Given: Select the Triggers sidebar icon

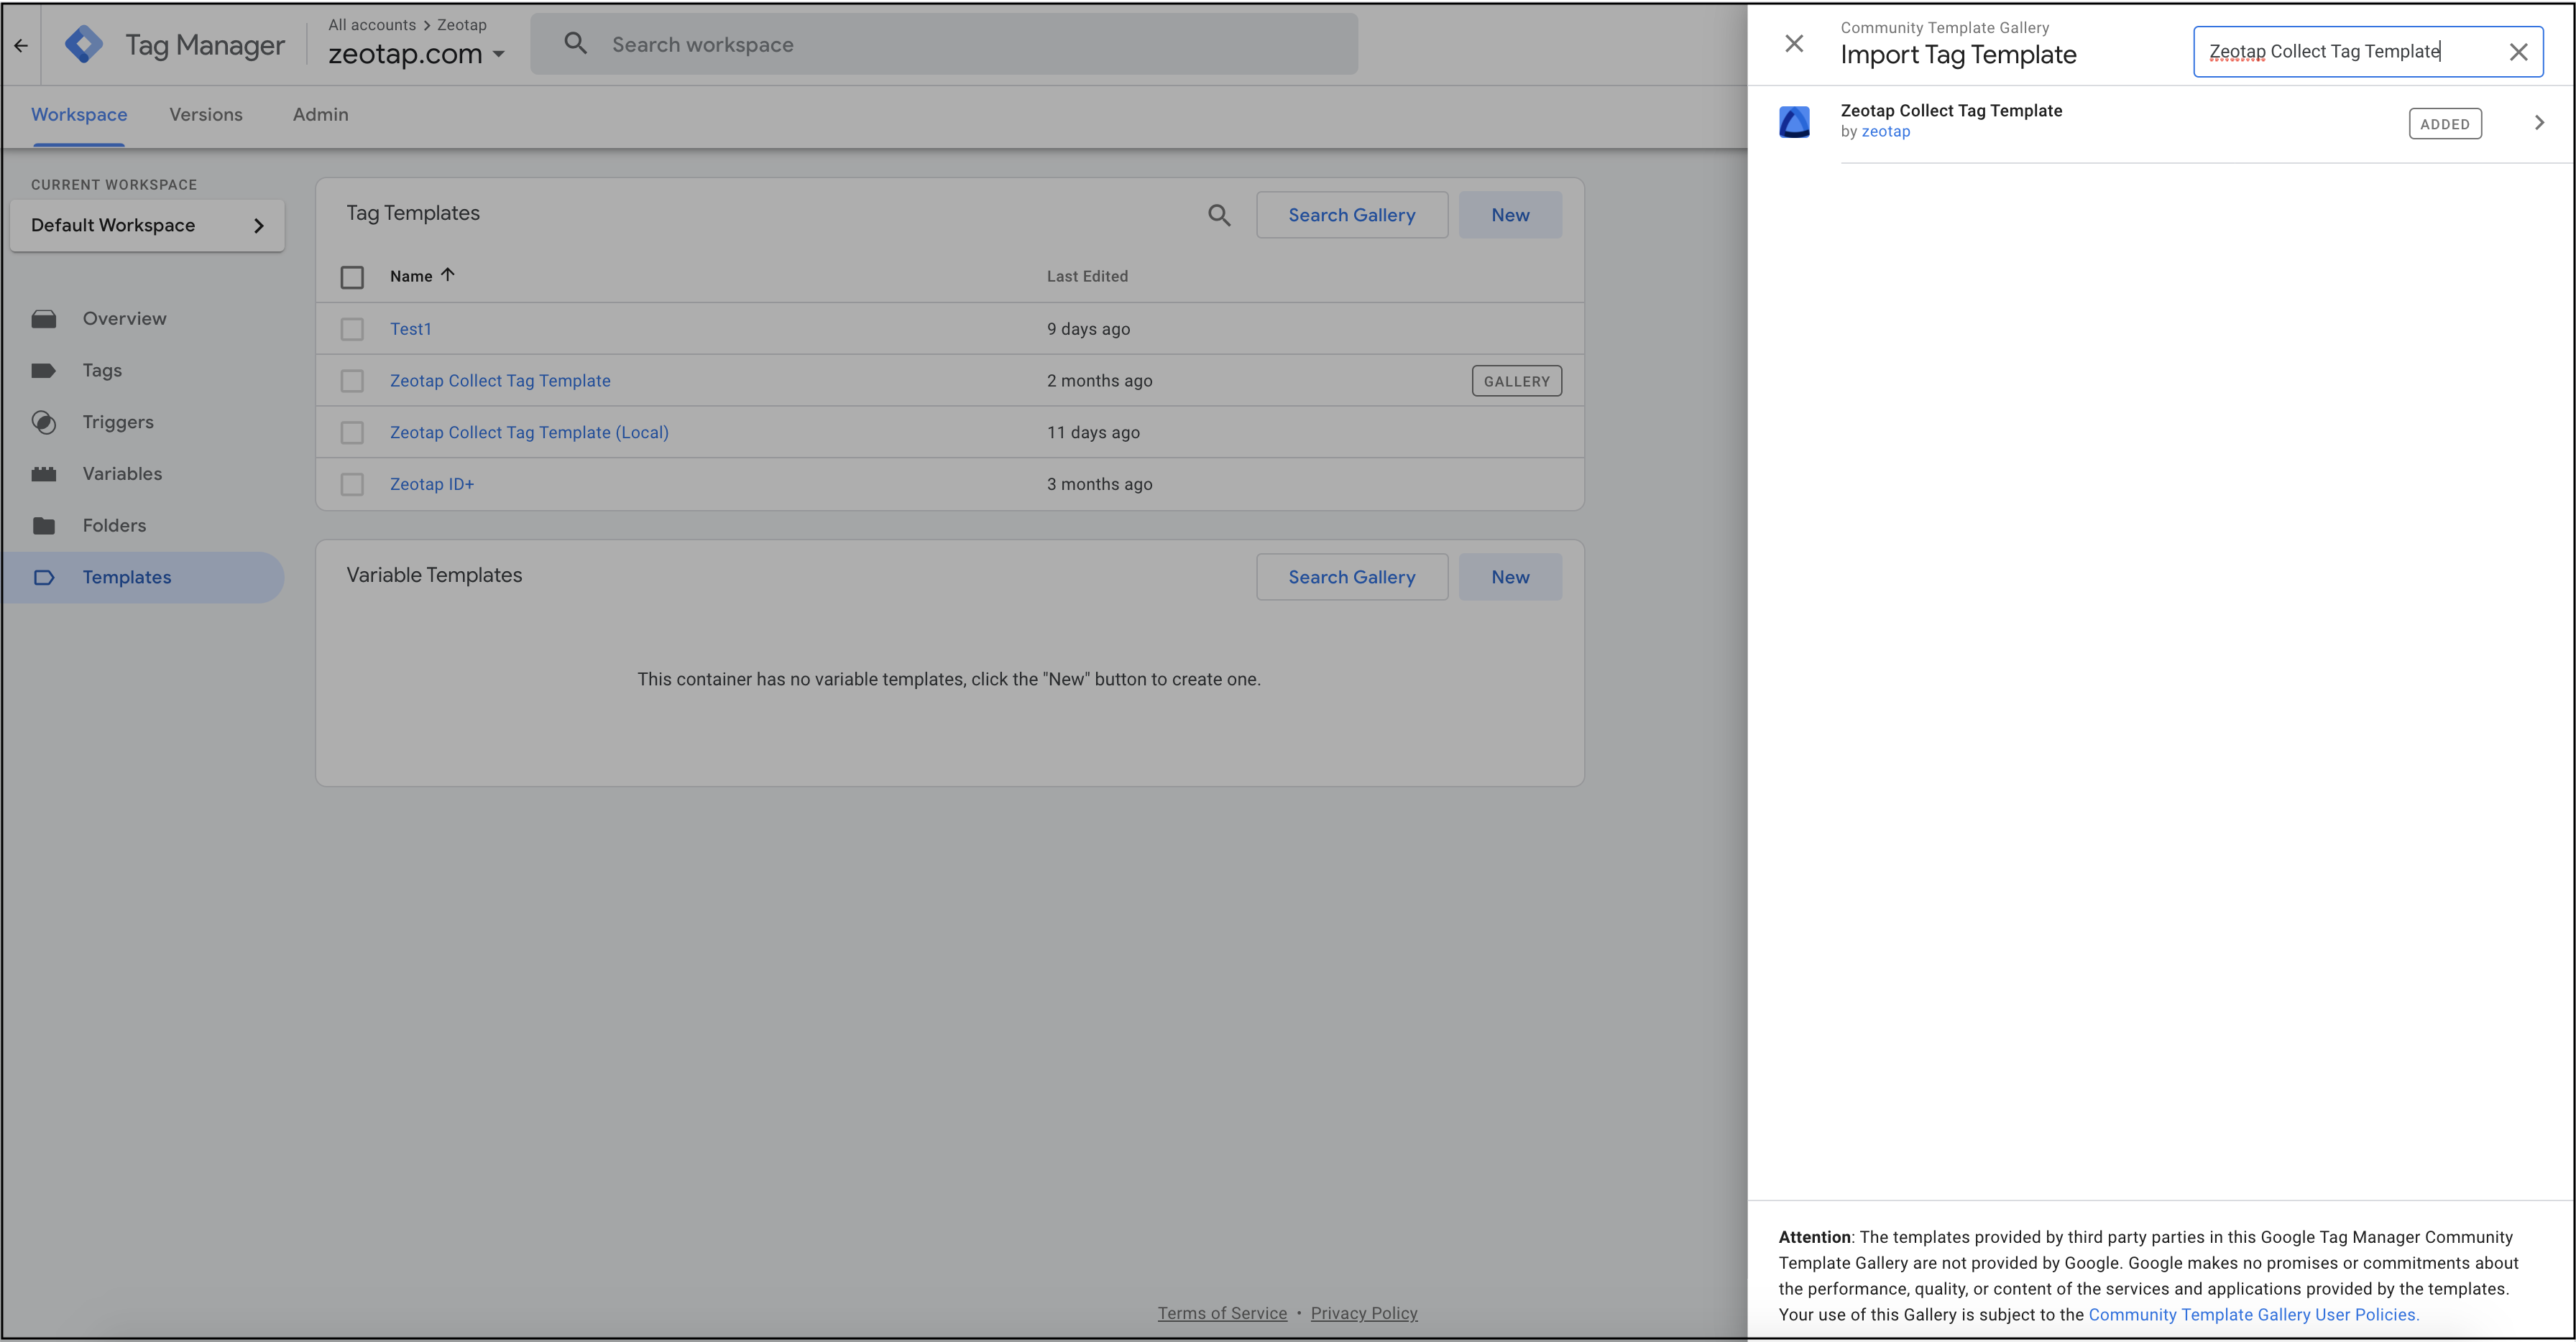Looking at the screenshot, I should [x=45, y=422].
